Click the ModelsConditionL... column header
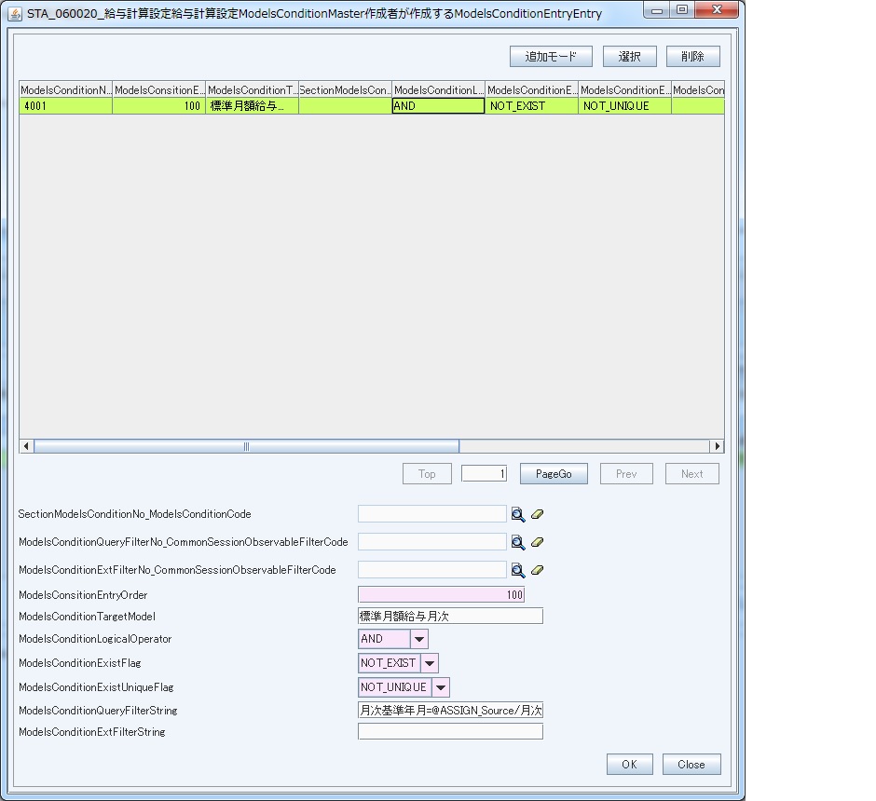876x801 pixels. pyautogui.click(x=439, y=89)
